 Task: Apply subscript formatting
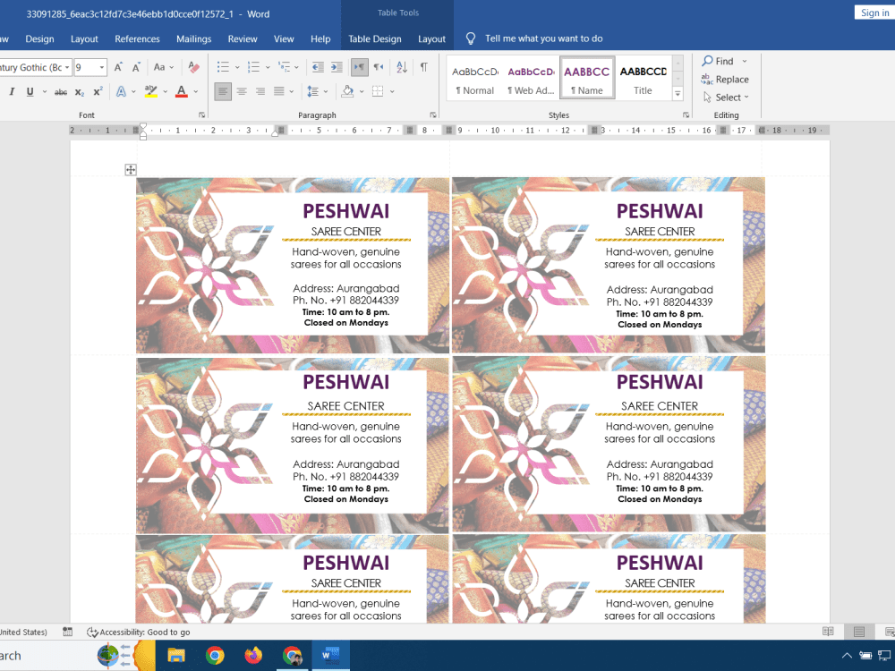(80, 92)
